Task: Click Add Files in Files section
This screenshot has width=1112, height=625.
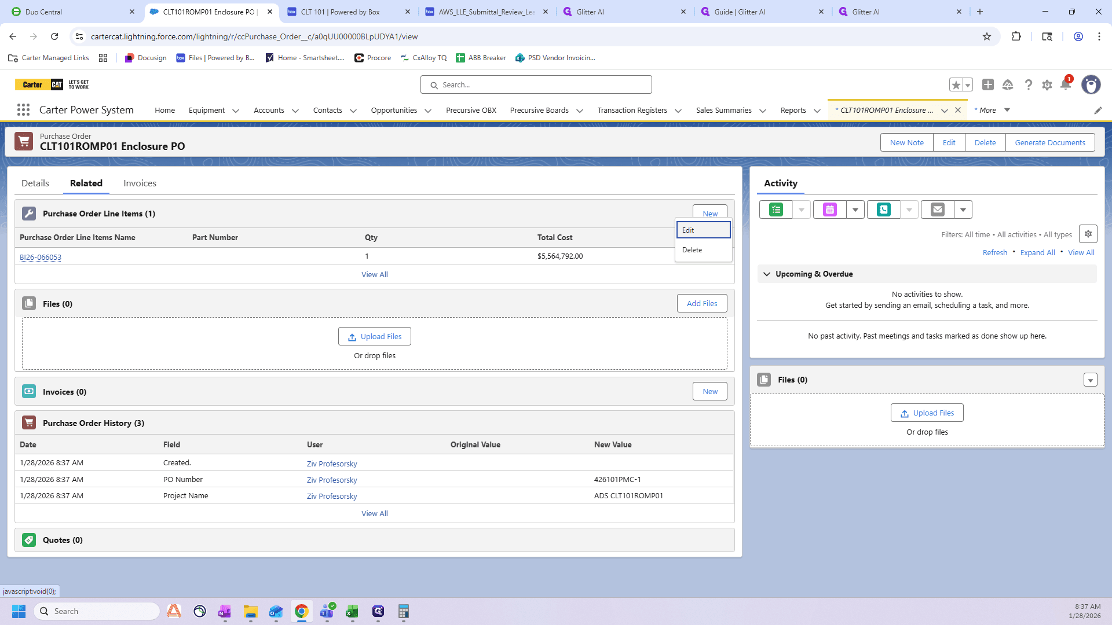Action: (702, 303)
